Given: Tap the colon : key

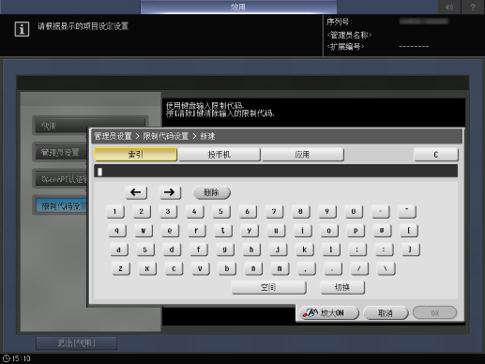Looking at the screenshot, I should (384, 250).
